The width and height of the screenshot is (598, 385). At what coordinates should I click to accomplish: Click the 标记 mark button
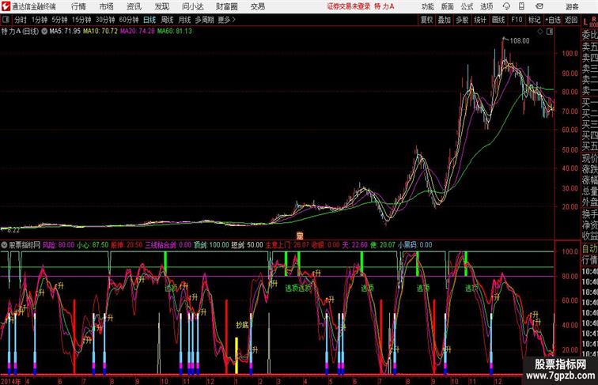pyautogui.click(x=534, y=20)
